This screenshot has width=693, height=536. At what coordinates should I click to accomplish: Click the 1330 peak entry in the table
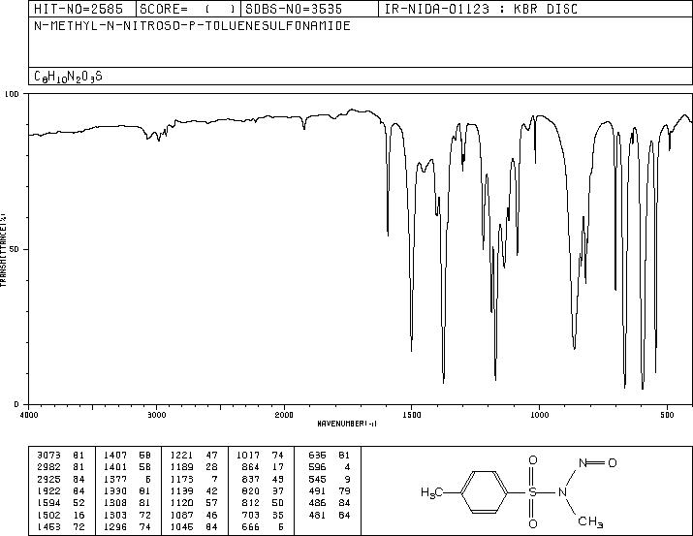[x=127, y=490]
